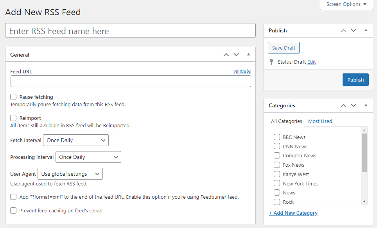
Task: Collapse the Categories panel using triangle toggle
Action: 366,105
